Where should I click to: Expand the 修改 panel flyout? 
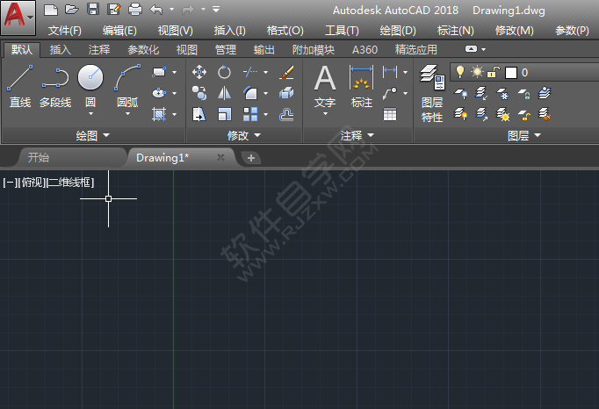(244, 135)
